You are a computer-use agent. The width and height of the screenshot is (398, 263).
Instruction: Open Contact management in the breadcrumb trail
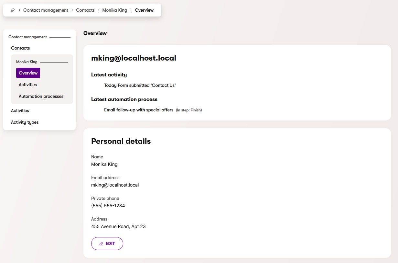click(46, 10)
